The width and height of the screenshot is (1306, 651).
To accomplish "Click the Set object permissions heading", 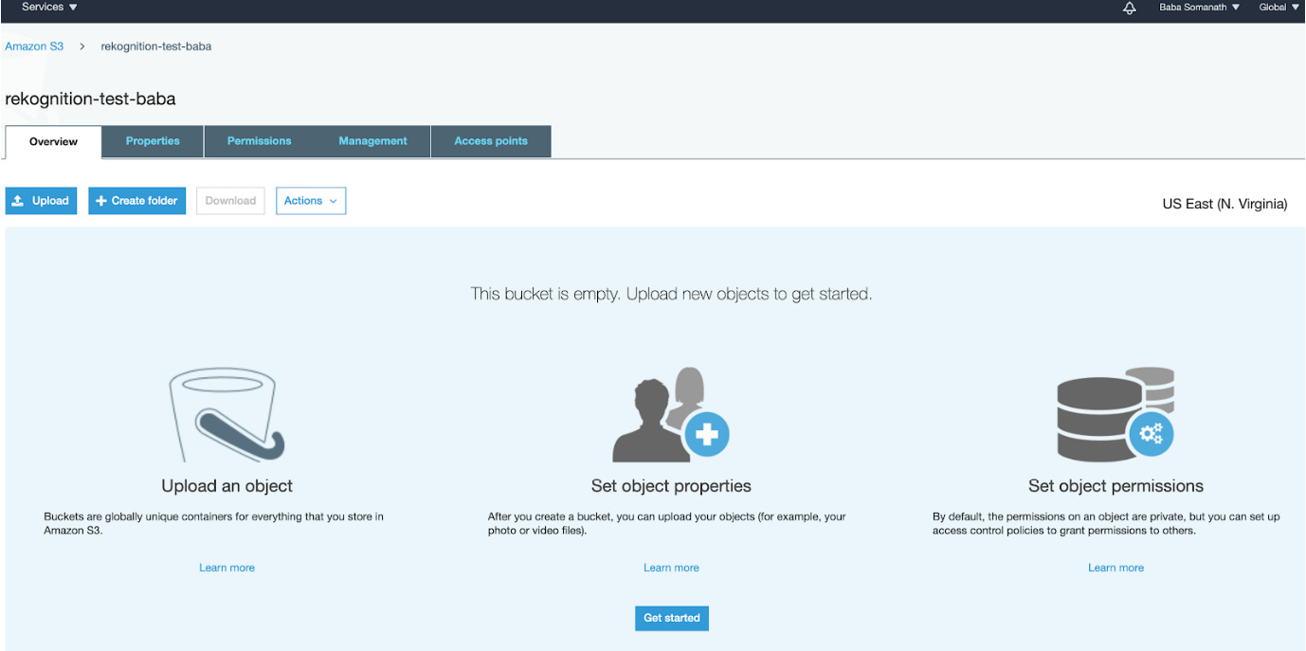I will coord(1116,486).
